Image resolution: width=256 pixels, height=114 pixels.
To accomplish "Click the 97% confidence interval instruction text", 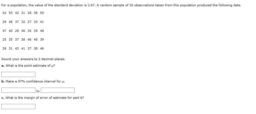I will [x=33, y=81].
